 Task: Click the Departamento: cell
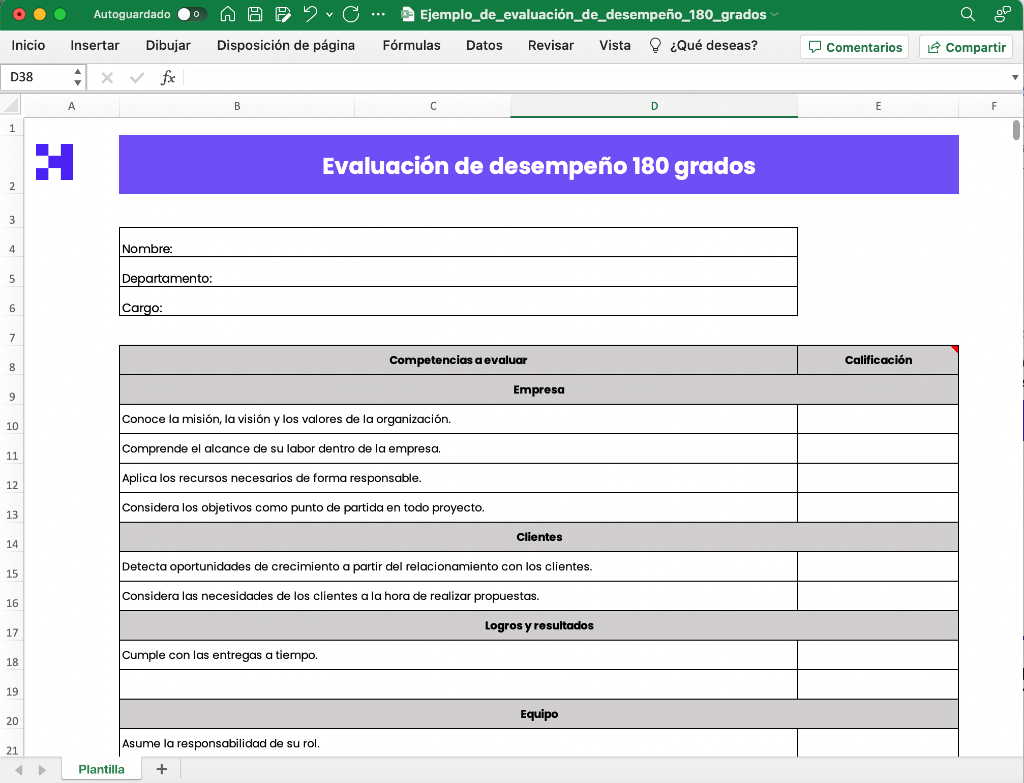click(458, 272)
